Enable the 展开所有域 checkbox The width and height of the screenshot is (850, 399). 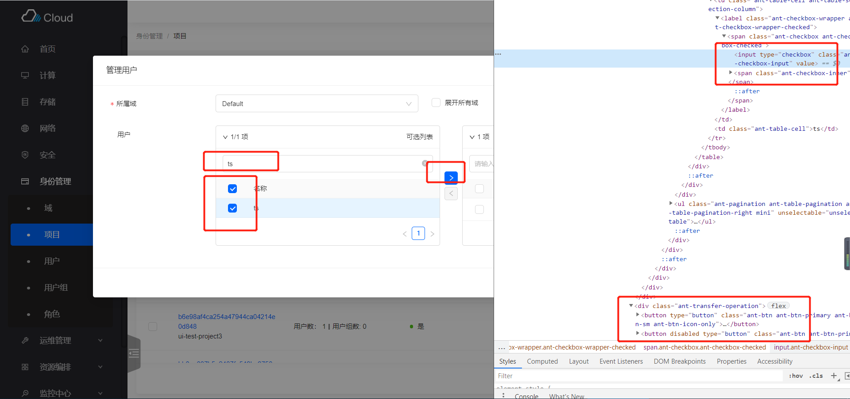[436, 103]
